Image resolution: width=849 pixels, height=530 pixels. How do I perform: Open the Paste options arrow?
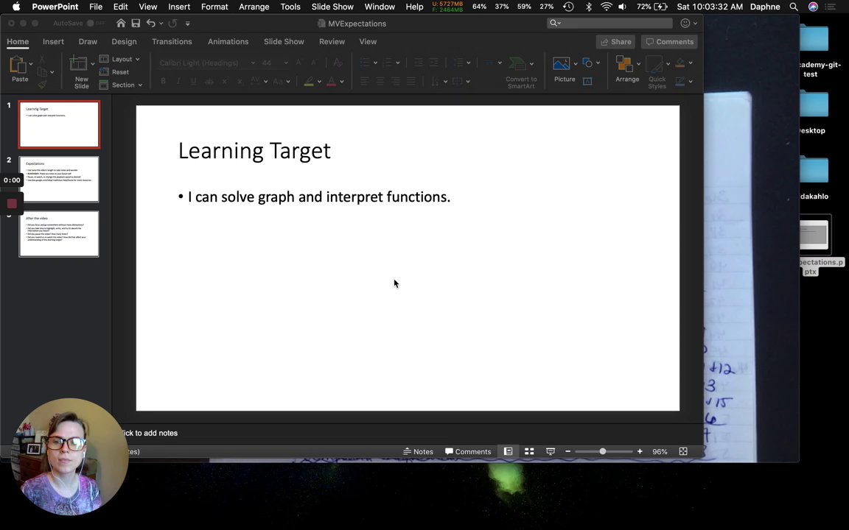(31, 64)
